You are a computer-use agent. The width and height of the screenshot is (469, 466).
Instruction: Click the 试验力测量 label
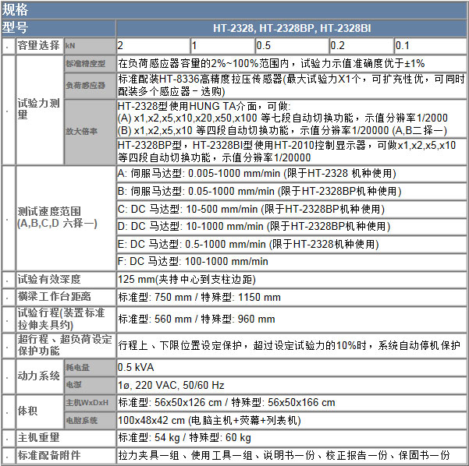38,109
